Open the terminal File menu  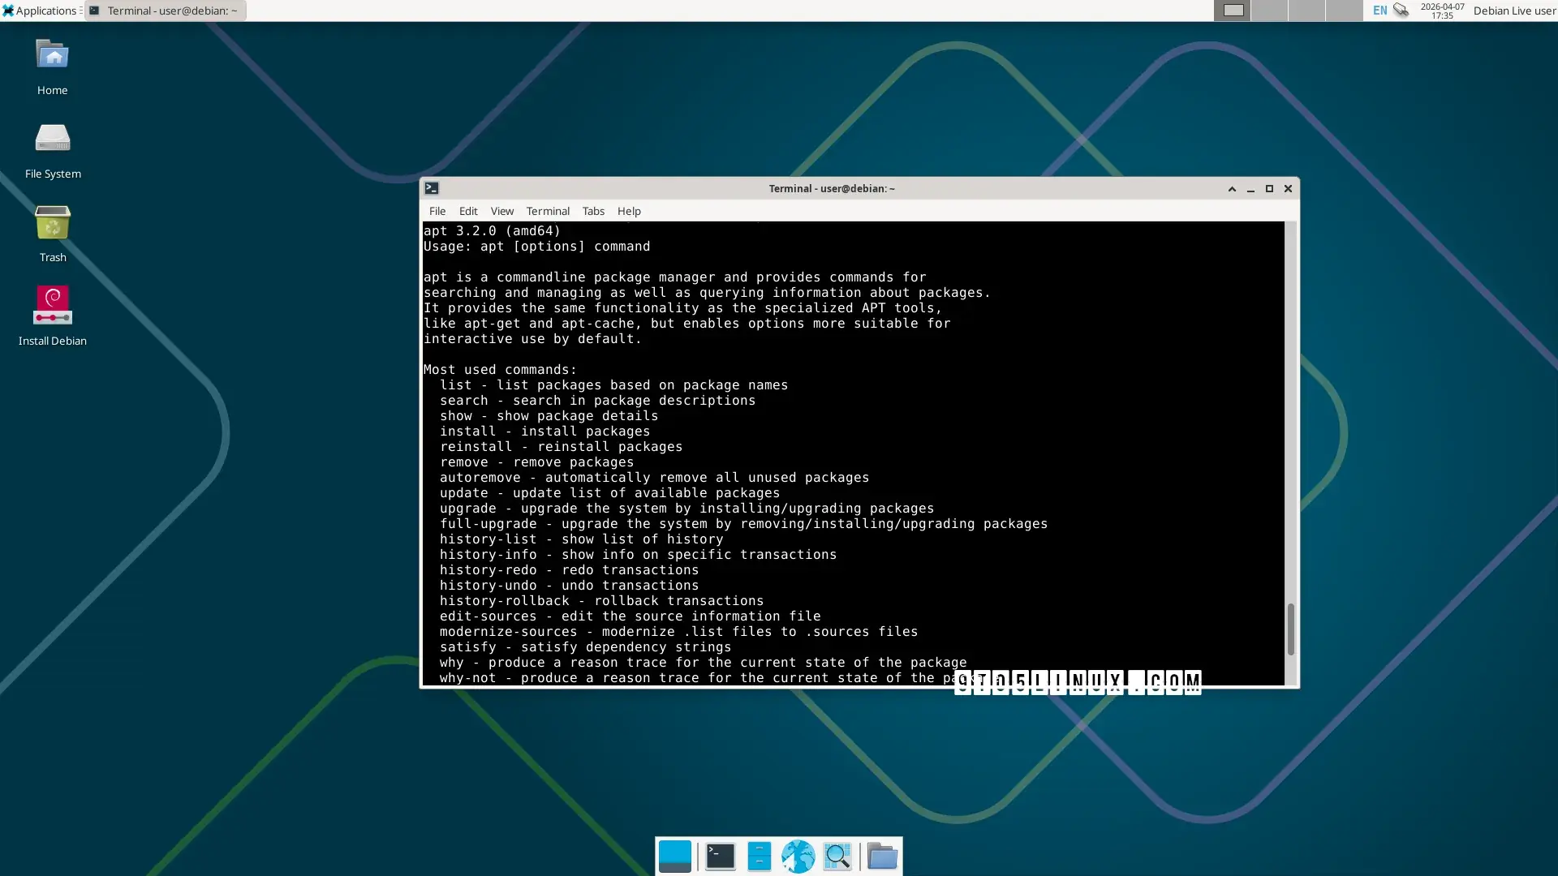(x=437, y=211)
